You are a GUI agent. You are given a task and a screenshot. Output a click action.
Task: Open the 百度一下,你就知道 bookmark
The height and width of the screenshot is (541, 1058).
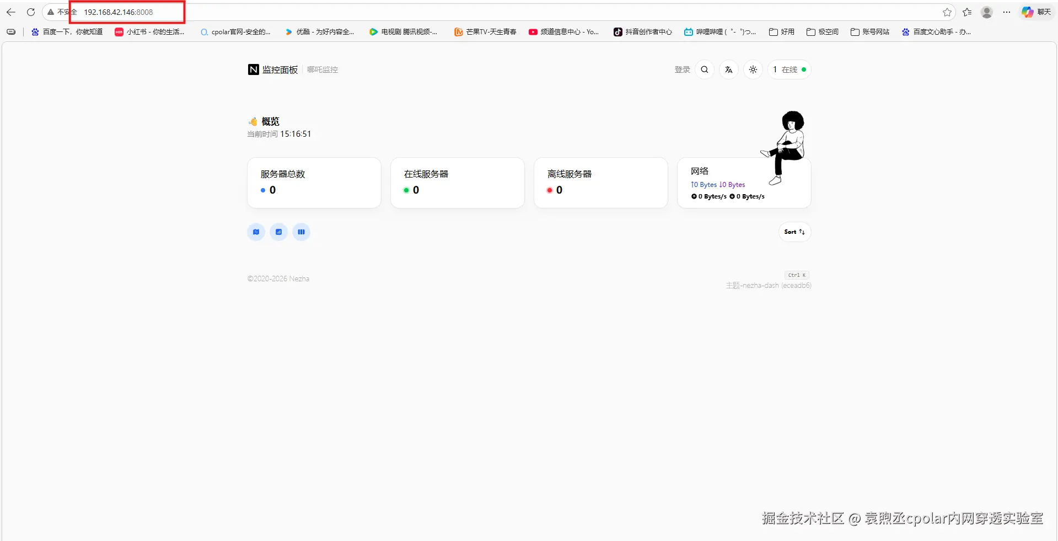67,32
